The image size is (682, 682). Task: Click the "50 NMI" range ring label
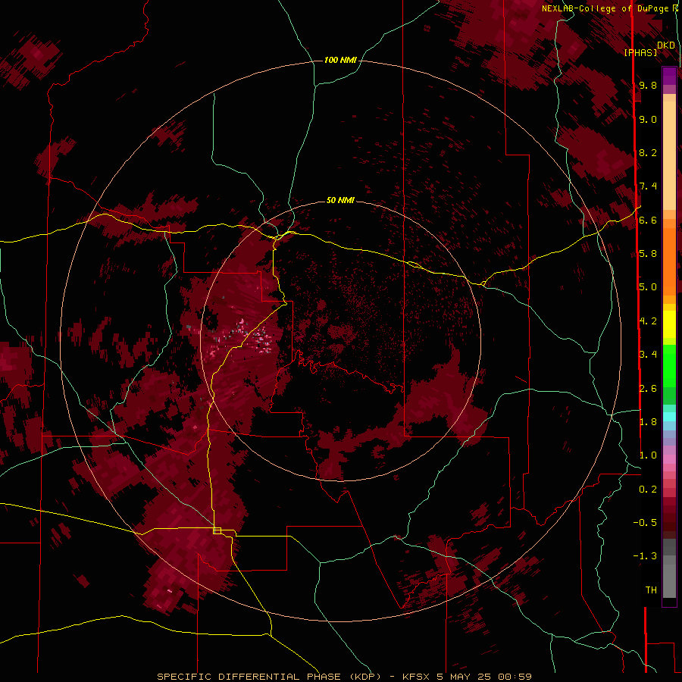click(x=340, y=200)
